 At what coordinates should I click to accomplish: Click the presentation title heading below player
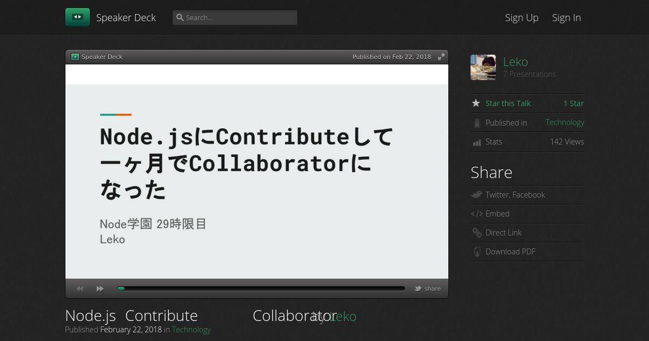201,316
